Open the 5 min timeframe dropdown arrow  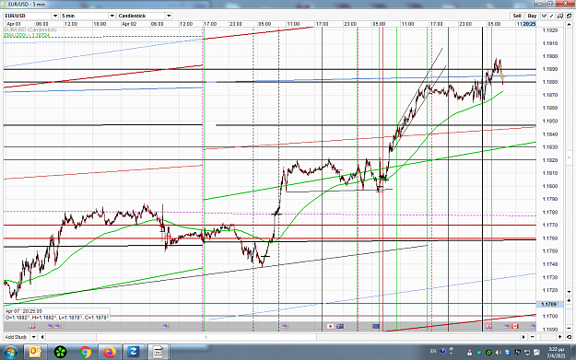pyautogui.click(x=112, y=16)
